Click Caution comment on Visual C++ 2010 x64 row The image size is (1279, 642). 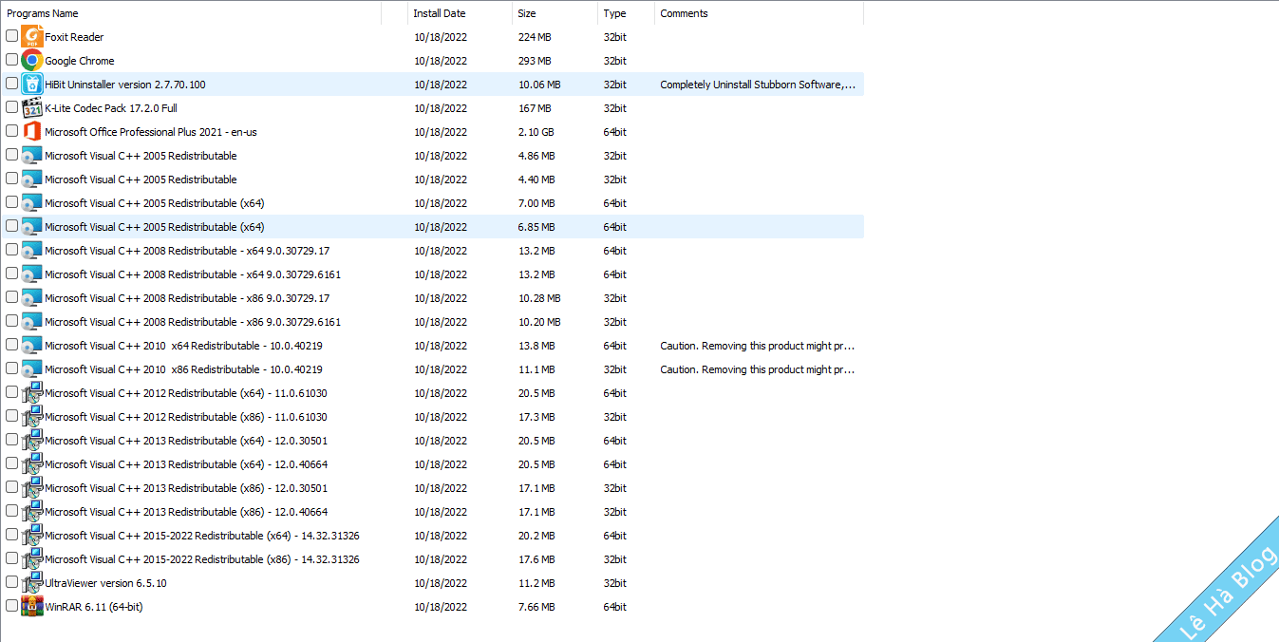pyautogui.click(x=758, y=346)
